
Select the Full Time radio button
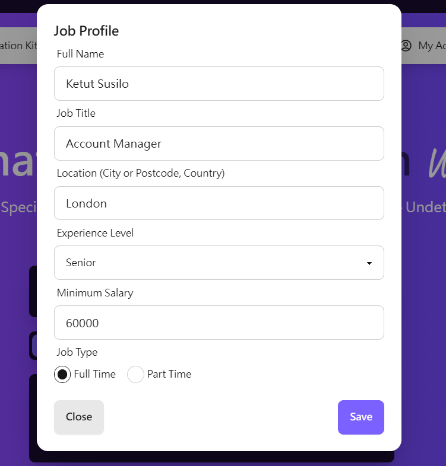tap(62, 374)
